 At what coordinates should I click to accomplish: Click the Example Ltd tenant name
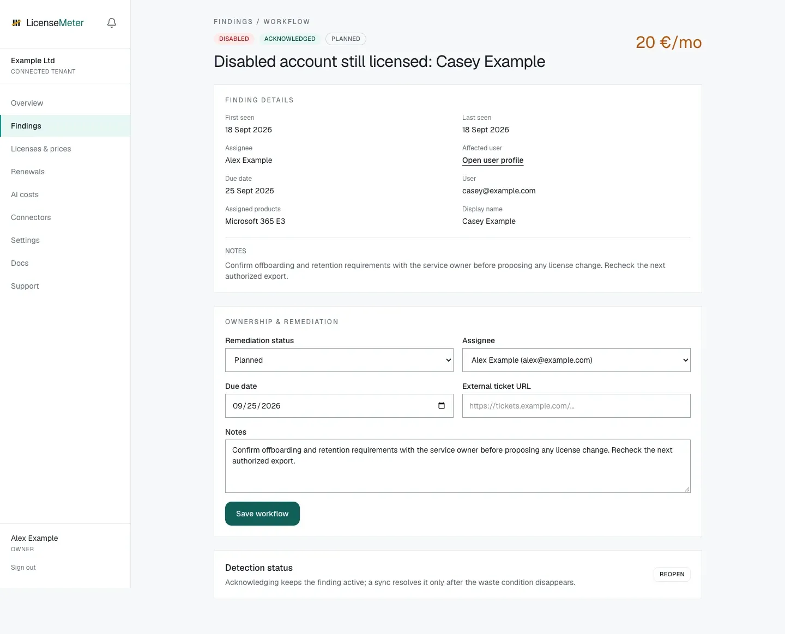tap(33, 60)
